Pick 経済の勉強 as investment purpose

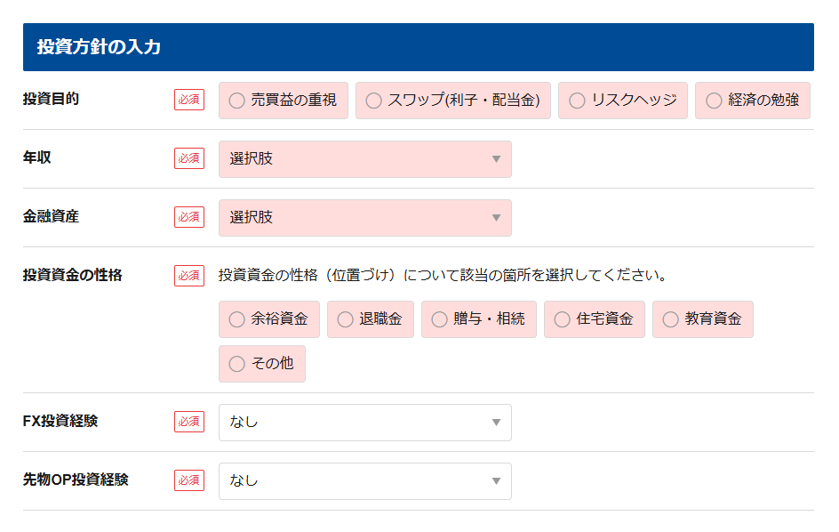pos(714,101)
